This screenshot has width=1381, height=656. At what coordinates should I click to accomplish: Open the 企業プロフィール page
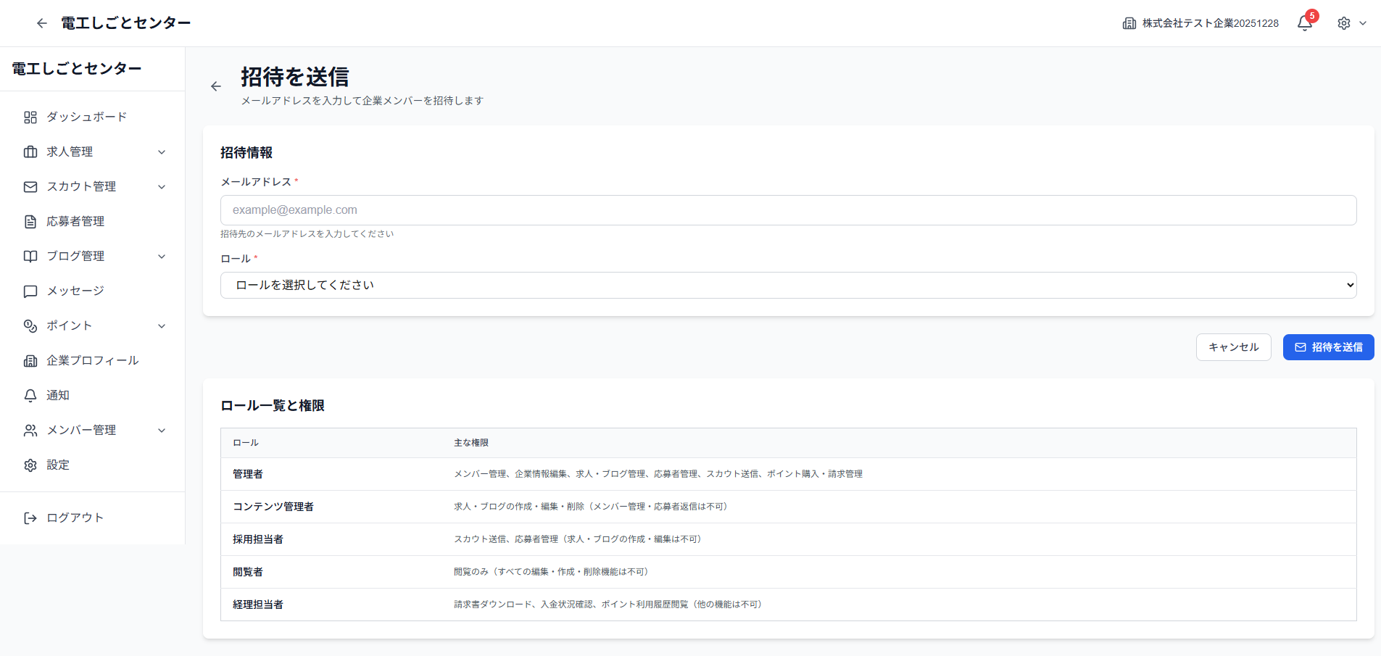tap(92, 360)
